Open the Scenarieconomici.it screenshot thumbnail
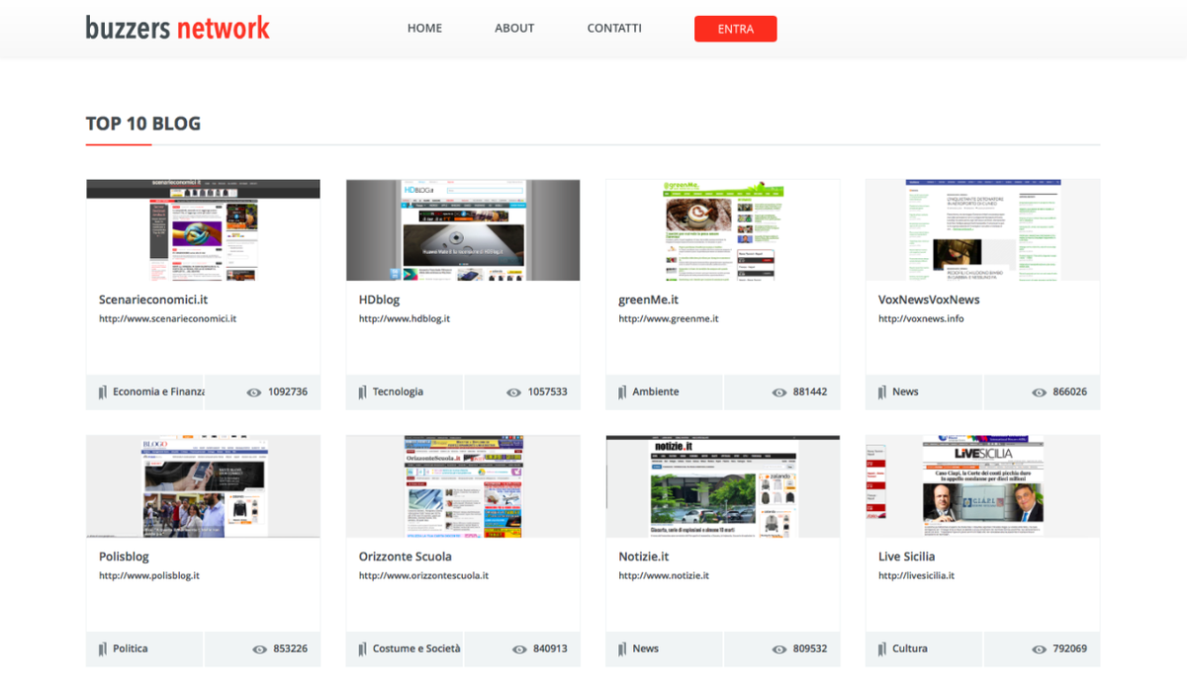The width and height of the screenshot is (1187, 690). pyautogui.click(x=203, y=230)
